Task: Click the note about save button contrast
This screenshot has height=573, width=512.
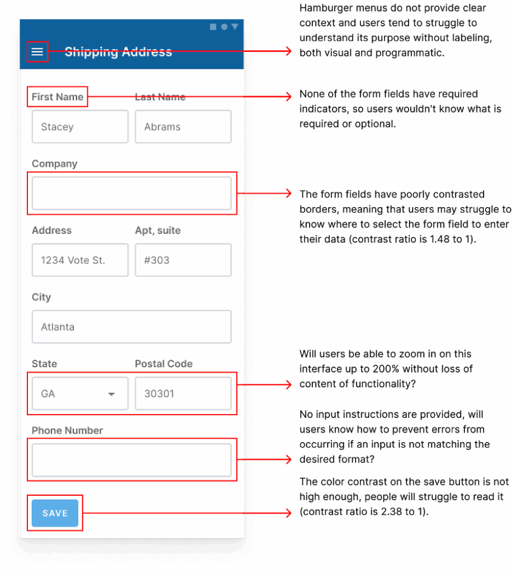Action: [x=404, y=497]
